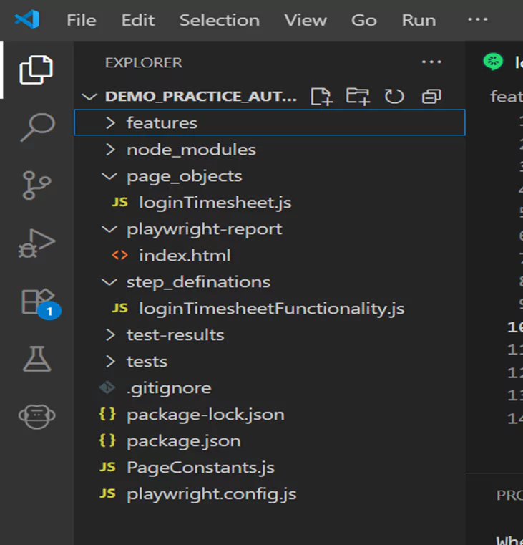Open loginTimesheetFunctionality.js file
Viewport: 523px width, 545px height.
click(271, 309)
